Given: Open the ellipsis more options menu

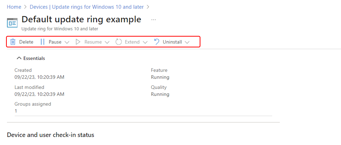Looking at the screenshot, I should (154, 20).
